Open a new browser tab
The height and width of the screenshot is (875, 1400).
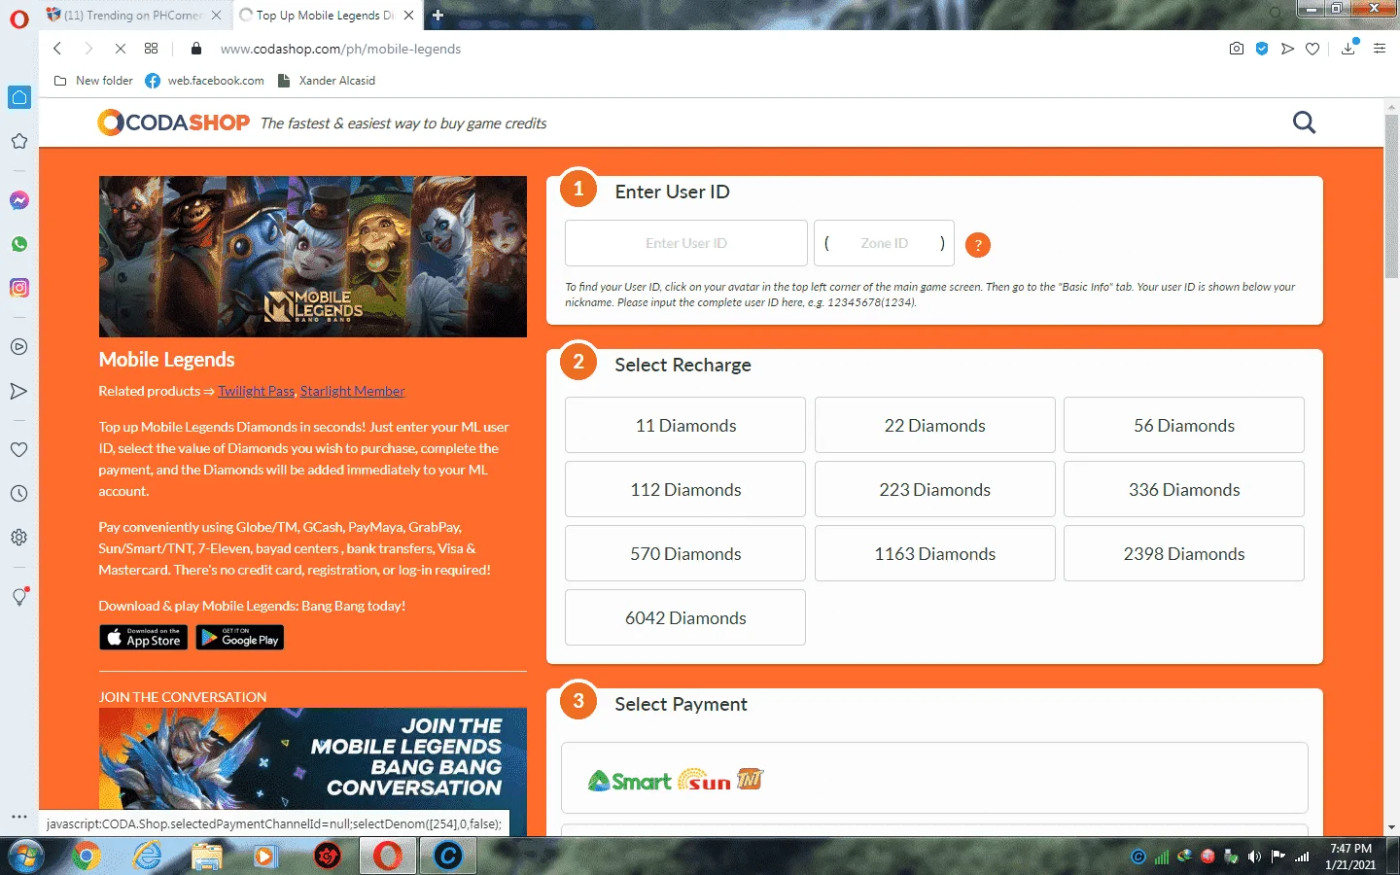point(438,16)
